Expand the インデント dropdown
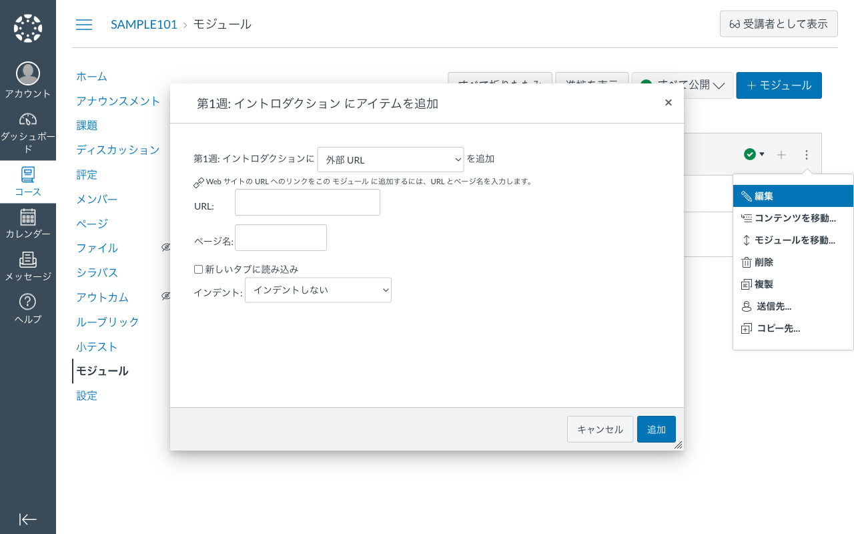Viewport: 854px width, 534px height. [318, 290]
